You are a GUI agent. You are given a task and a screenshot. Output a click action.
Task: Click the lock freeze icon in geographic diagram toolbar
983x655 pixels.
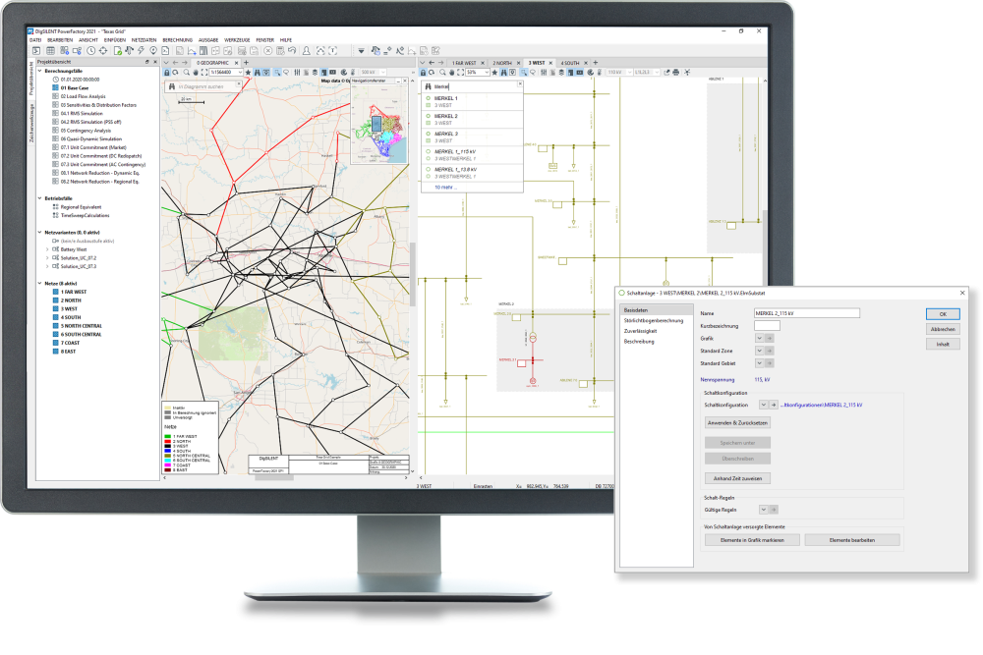coord(167,73)
